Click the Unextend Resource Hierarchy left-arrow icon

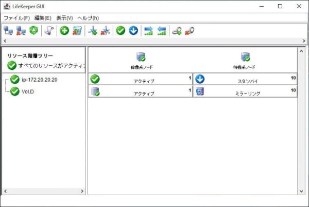coord(162,31)
